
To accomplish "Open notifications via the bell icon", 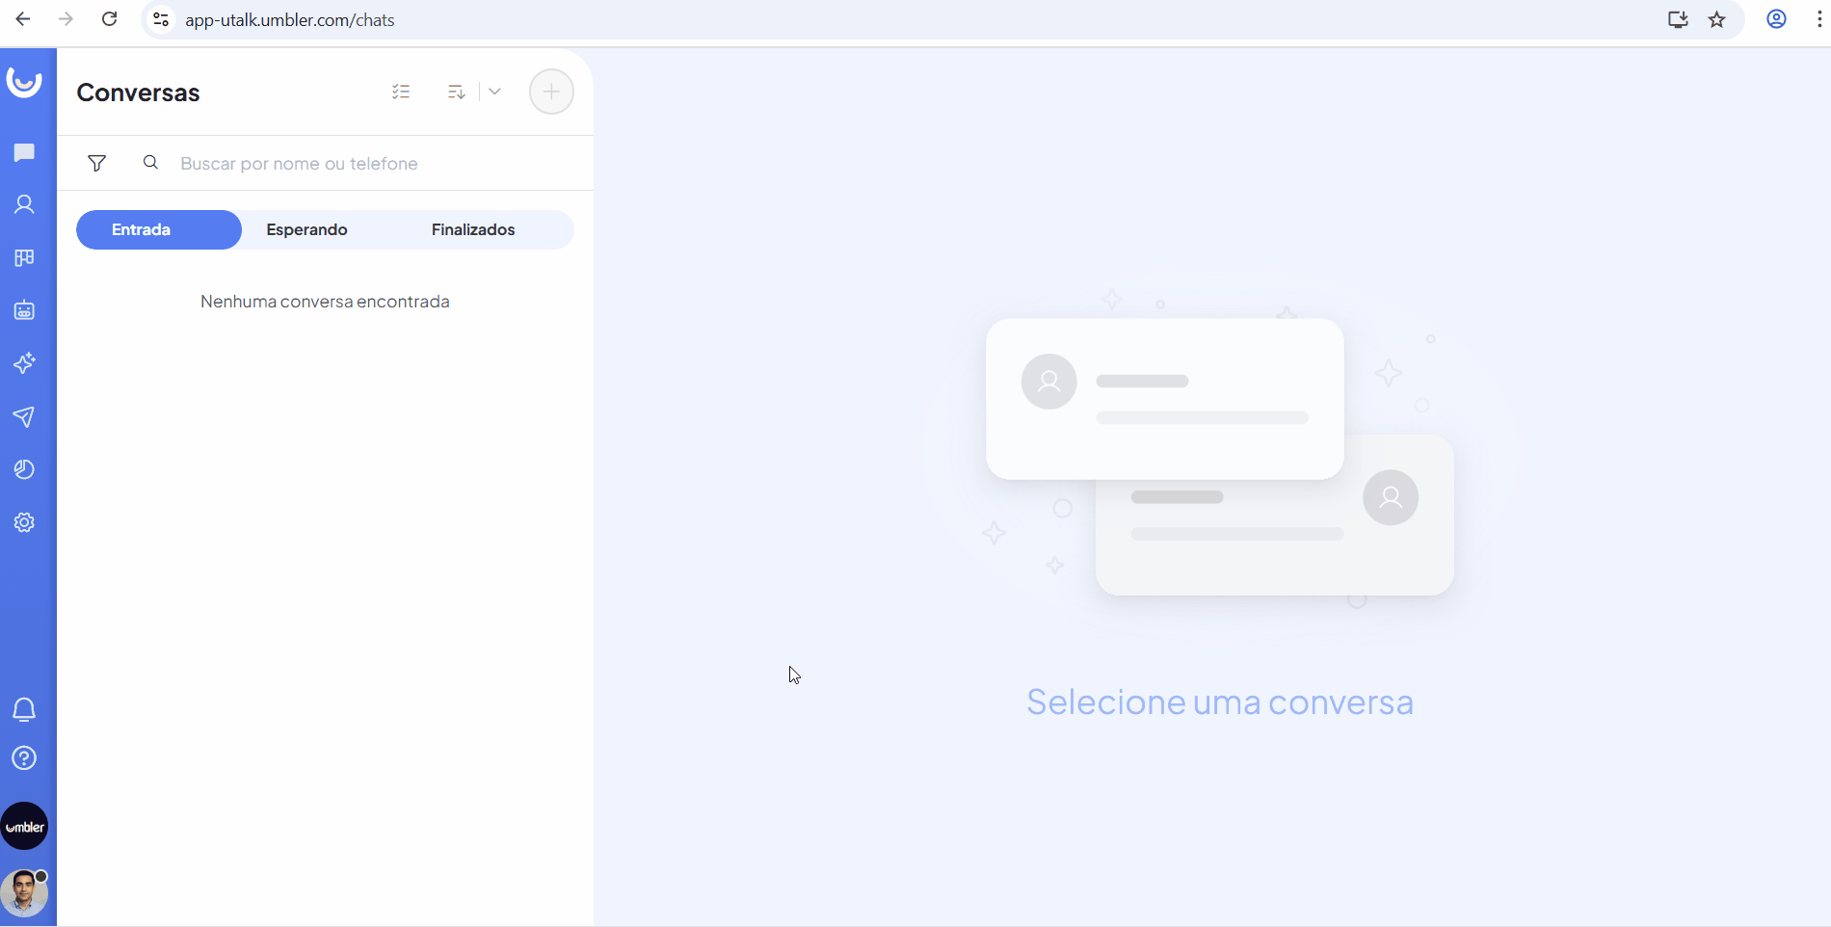I will coord(23,710).
